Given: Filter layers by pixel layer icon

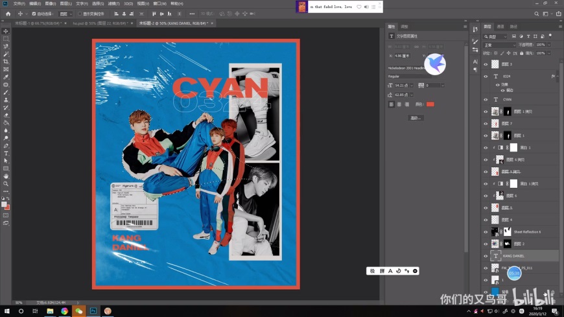Looking at the screenshot, I should 514,36.
